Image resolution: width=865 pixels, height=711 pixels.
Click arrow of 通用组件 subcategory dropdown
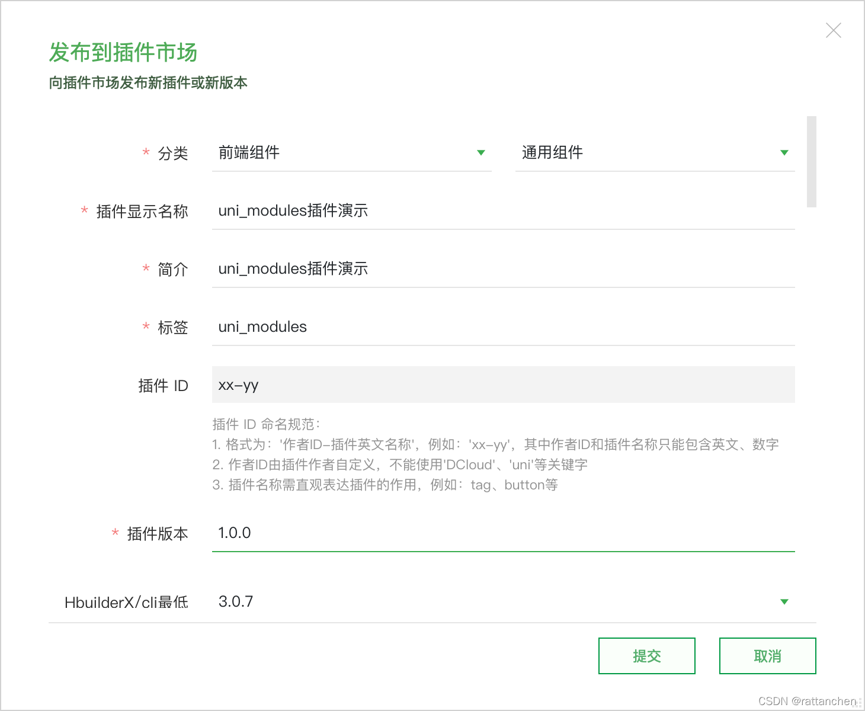click(784, 153)
